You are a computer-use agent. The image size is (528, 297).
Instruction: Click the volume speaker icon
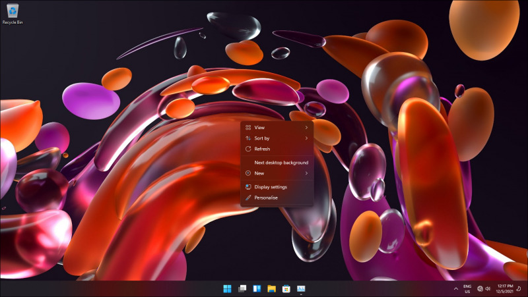pyautogui.click(x=488, y=288)
